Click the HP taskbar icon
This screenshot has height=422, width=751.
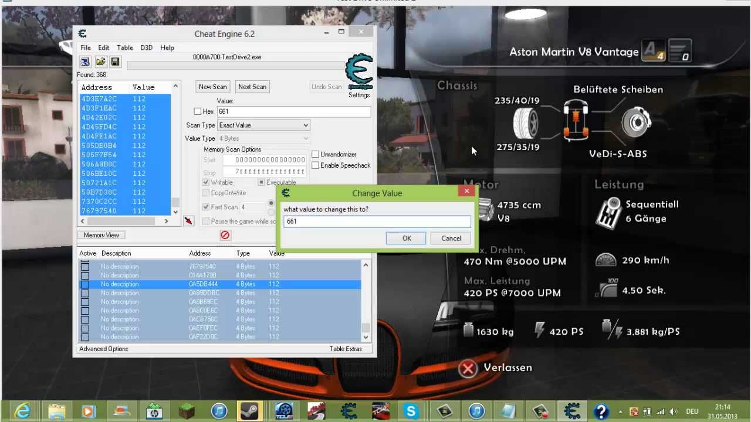(155, 411)
